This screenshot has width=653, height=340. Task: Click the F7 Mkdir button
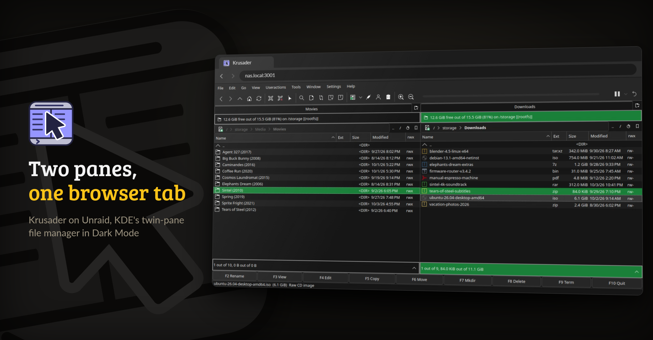[x=467, y=280]
